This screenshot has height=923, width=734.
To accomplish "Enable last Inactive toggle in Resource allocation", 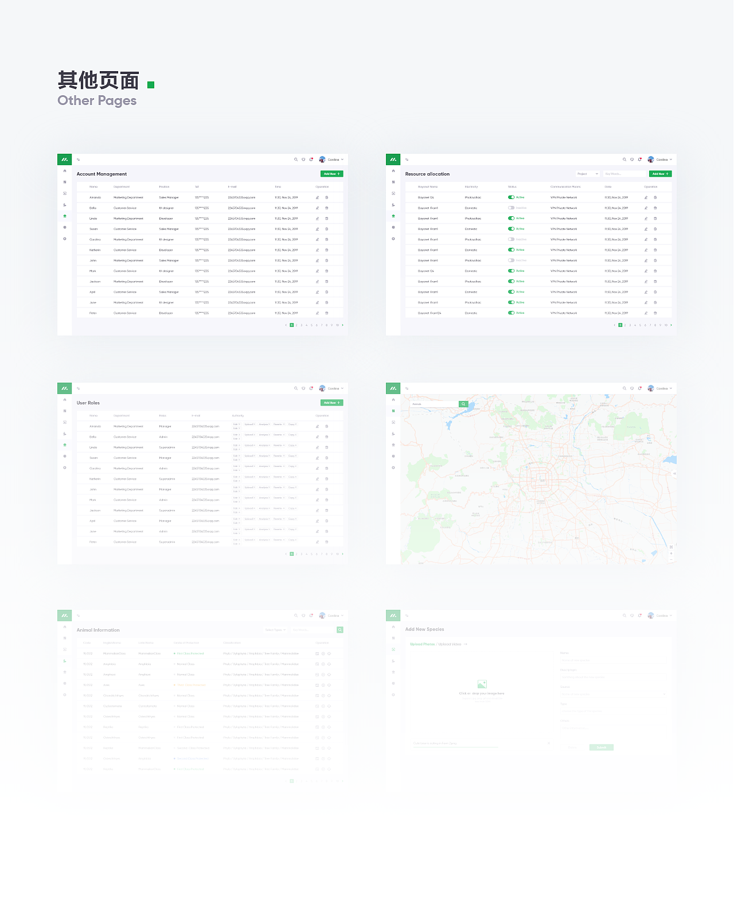I will tap(511, 260).
